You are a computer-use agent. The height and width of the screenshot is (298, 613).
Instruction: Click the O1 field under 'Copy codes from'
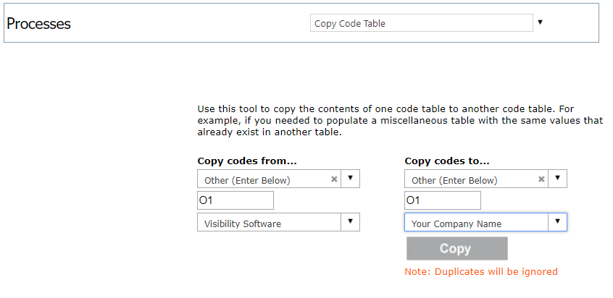click(235, 200)
